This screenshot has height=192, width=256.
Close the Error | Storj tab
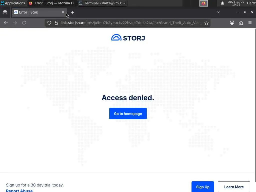(63, 12)
